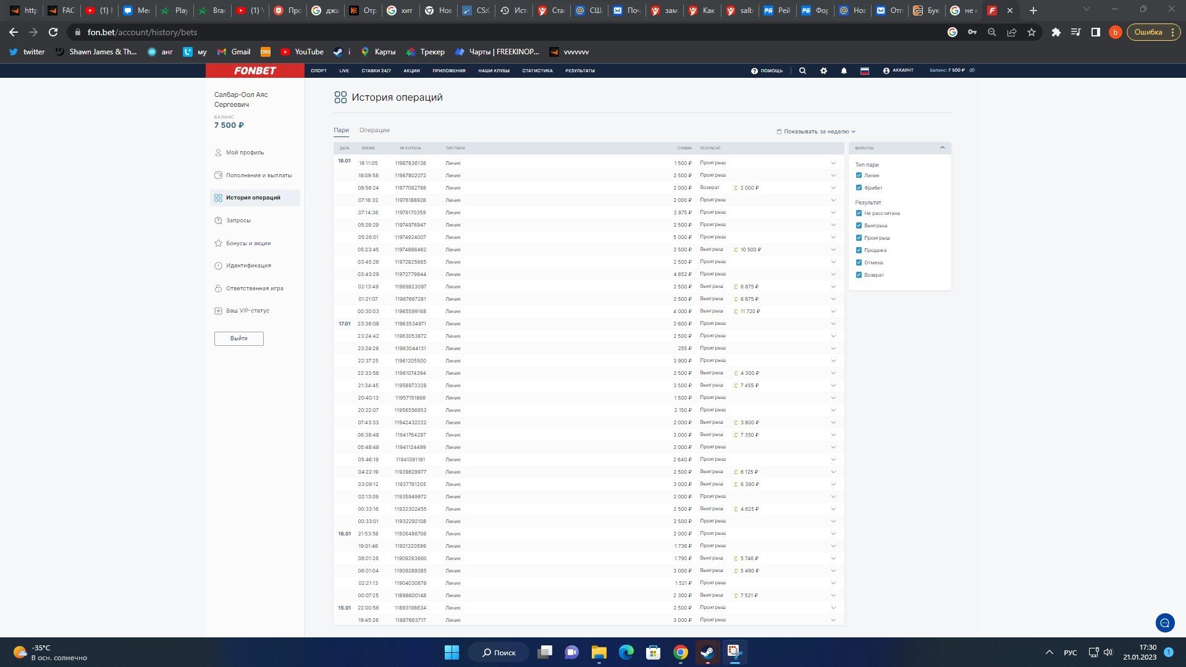The image size is (1186, 667).
Task: Toggle the Возврат result checkbox
Action: click(859, 275)
